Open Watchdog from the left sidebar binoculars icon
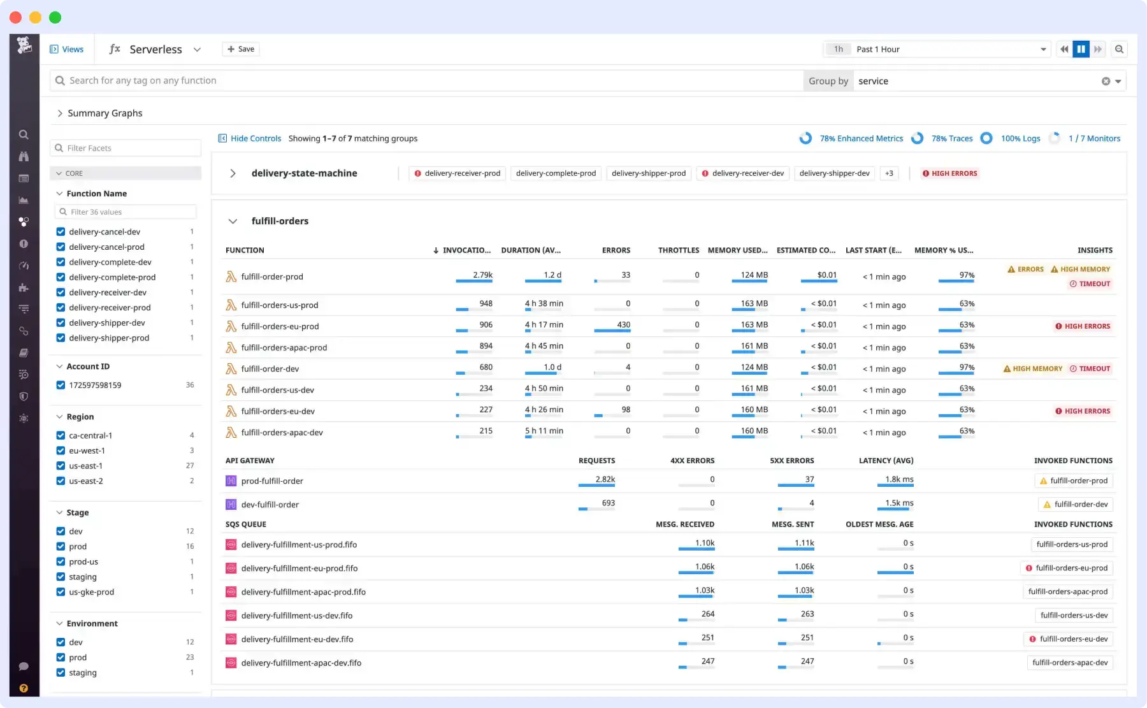 pos(24,157)
